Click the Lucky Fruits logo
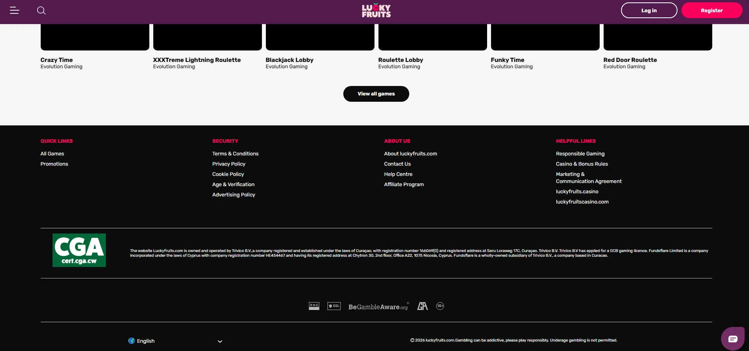This screenshot has height=351, width=749. point(376,11)
